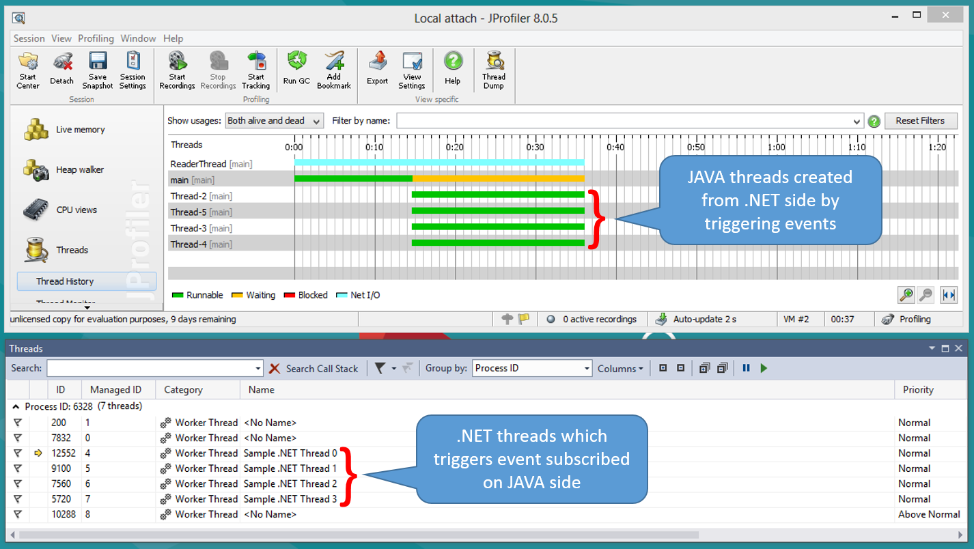Click the Reset Filters button

(x=920, y=121)
